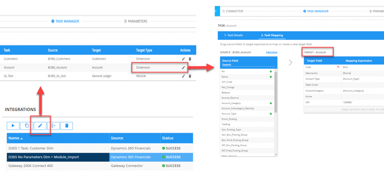Expand mapping with the right chevron arrow
Image resolution: width=384 pixels, height=177 pixels.
[x=290, y=63]
